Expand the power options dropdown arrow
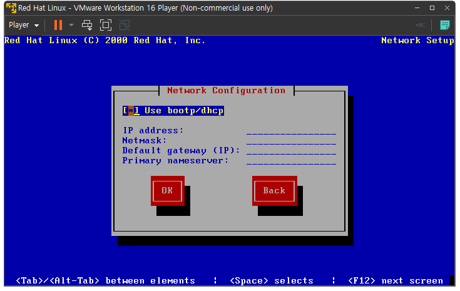The height and width of the screenshot is (291, 460). (71, 25)
